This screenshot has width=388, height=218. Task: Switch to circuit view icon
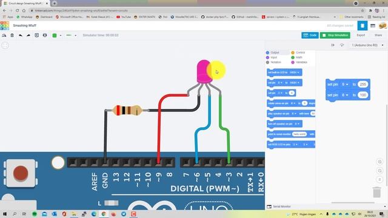coord(363,25)
